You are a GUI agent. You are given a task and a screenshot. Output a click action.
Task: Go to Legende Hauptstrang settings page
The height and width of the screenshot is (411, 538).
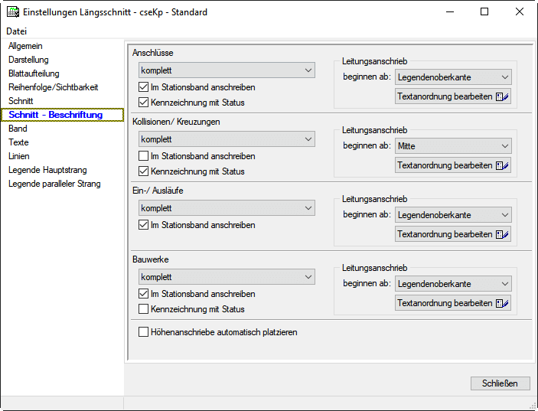47,170
